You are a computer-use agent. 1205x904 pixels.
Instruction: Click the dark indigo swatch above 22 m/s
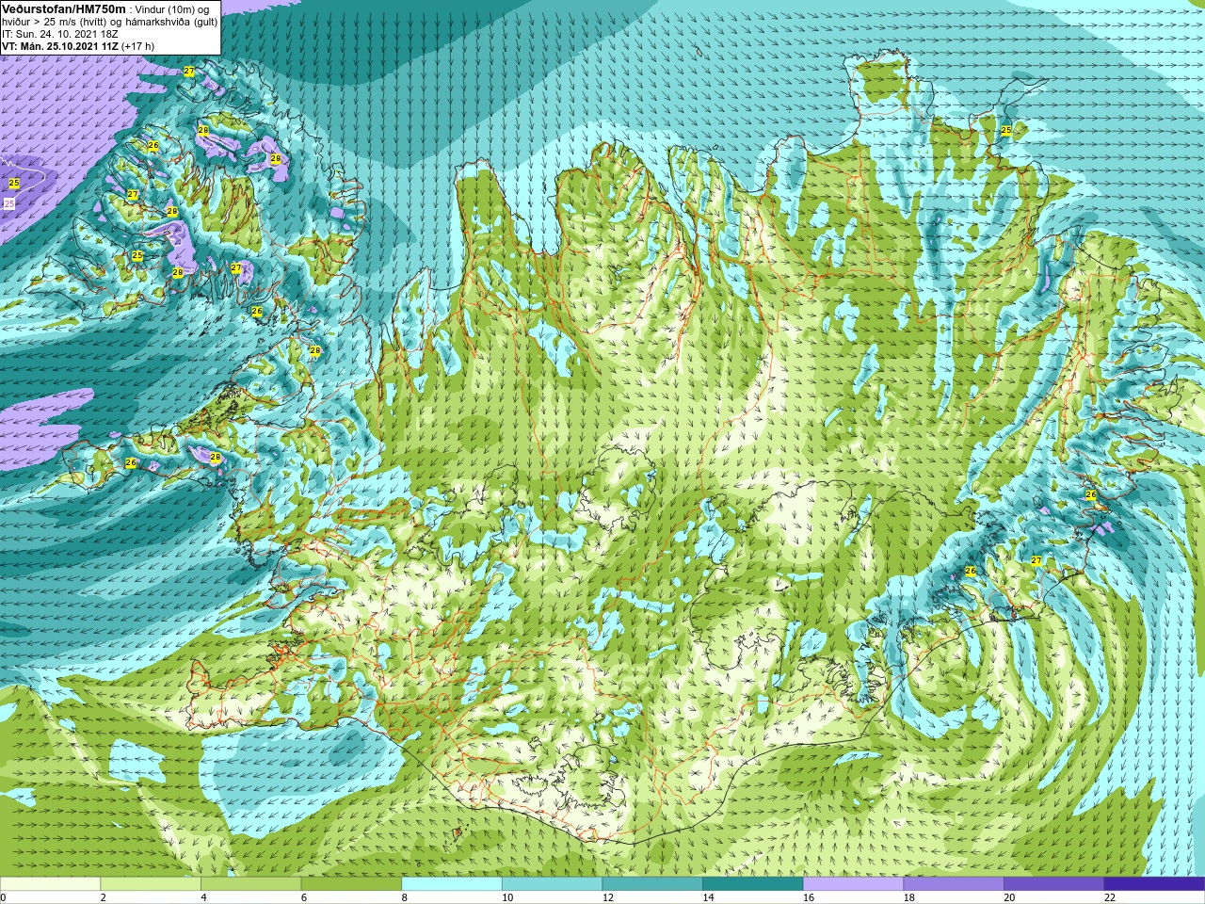tap(1154, 884)
